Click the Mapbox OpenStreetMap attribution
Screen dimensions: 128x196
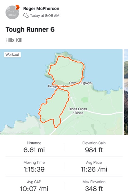point(17,133)
